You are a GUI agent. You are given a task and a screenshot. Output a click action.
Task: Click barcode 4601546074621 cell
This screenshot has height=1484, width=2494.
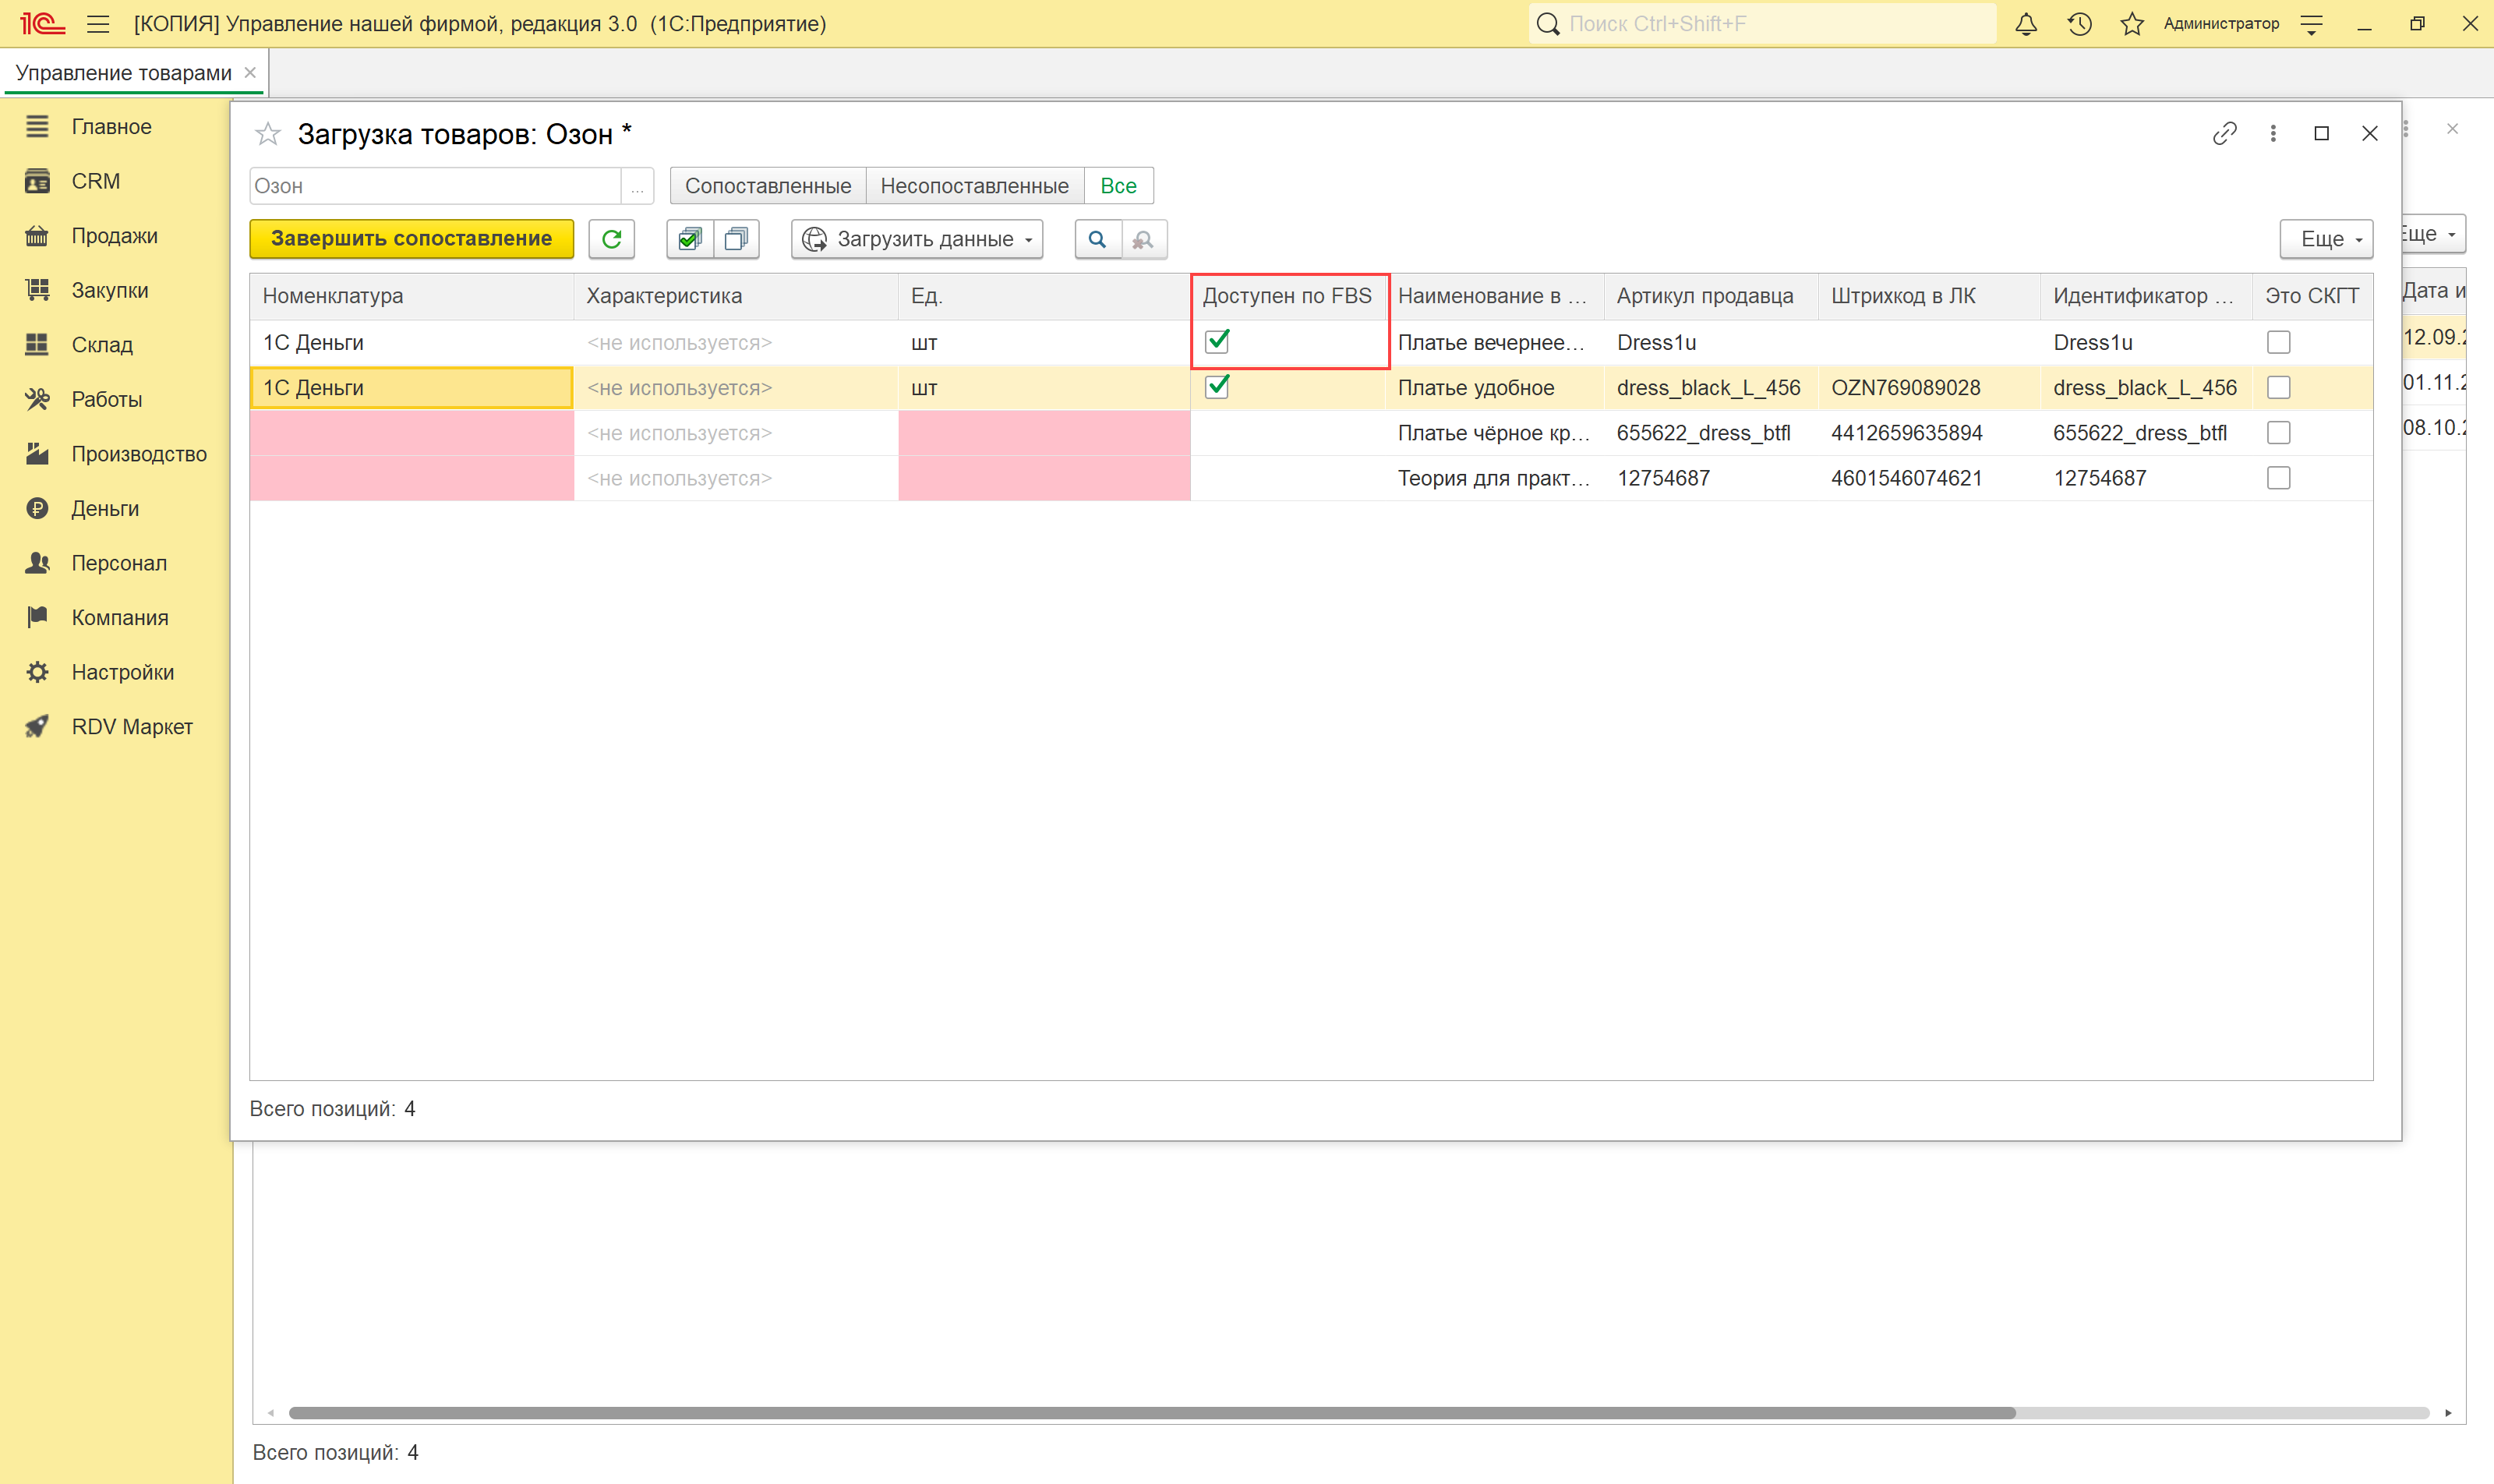tap(1928, 478)
